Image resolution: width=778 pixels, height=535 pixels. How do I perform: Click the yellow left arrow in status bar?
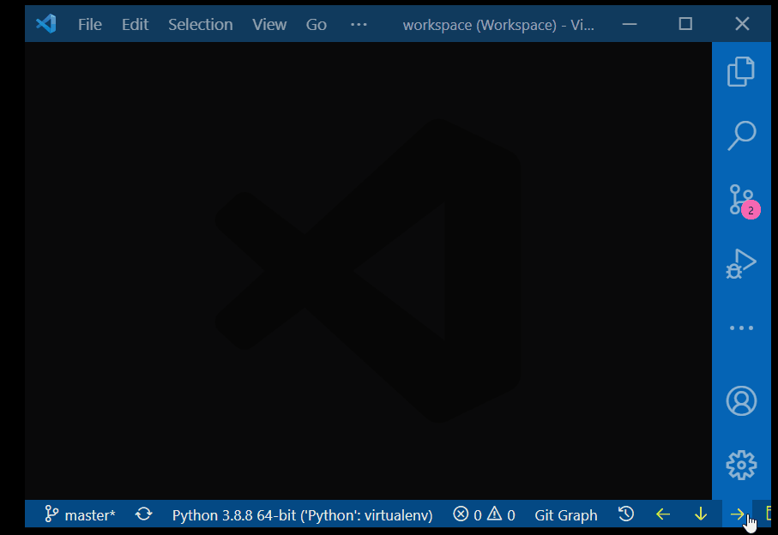[x=663, y=514]
